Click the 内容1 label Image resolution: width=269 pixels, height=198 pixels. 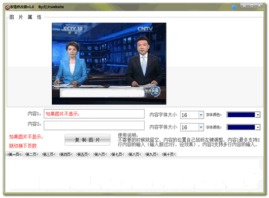click(x=35, y=114)
